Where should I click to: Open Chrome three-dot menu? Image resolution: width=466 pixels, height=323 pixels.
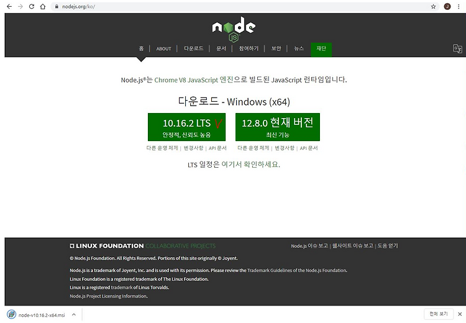click(x=459, y=7)
